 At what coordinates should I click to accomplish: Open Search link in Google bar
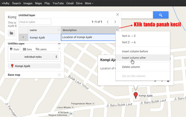16,3
